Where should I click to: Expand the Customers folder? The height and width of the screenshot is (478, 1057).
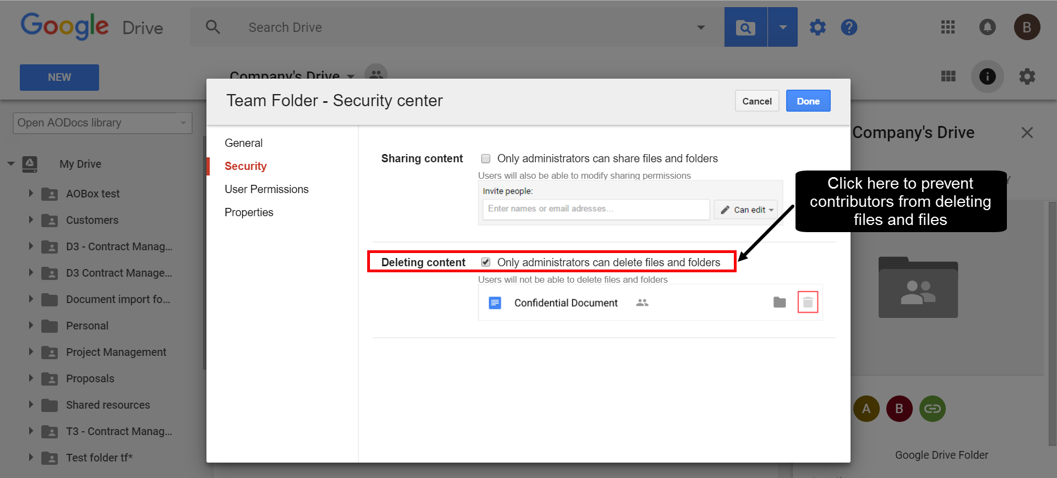click(31, 219)
